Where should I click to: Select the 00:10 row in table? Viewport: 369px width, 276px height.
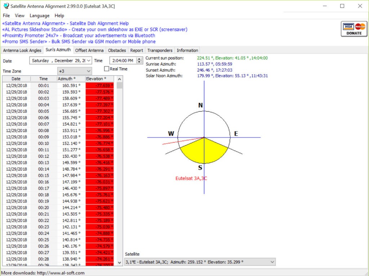point(43,143)
